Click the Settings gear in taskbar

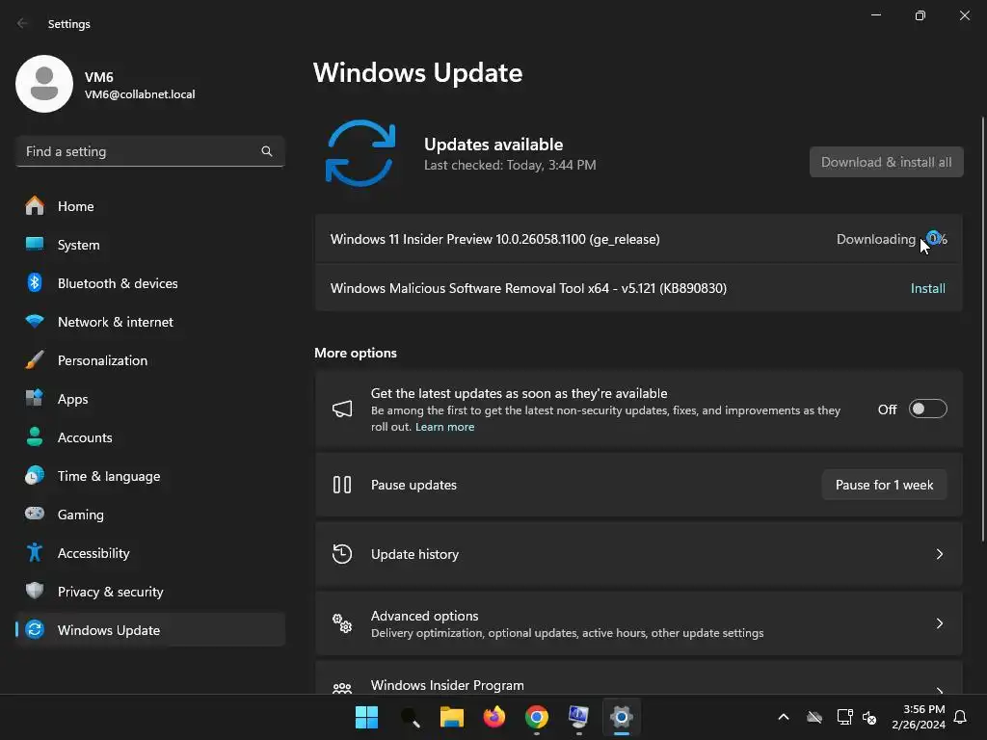(622, 717)
